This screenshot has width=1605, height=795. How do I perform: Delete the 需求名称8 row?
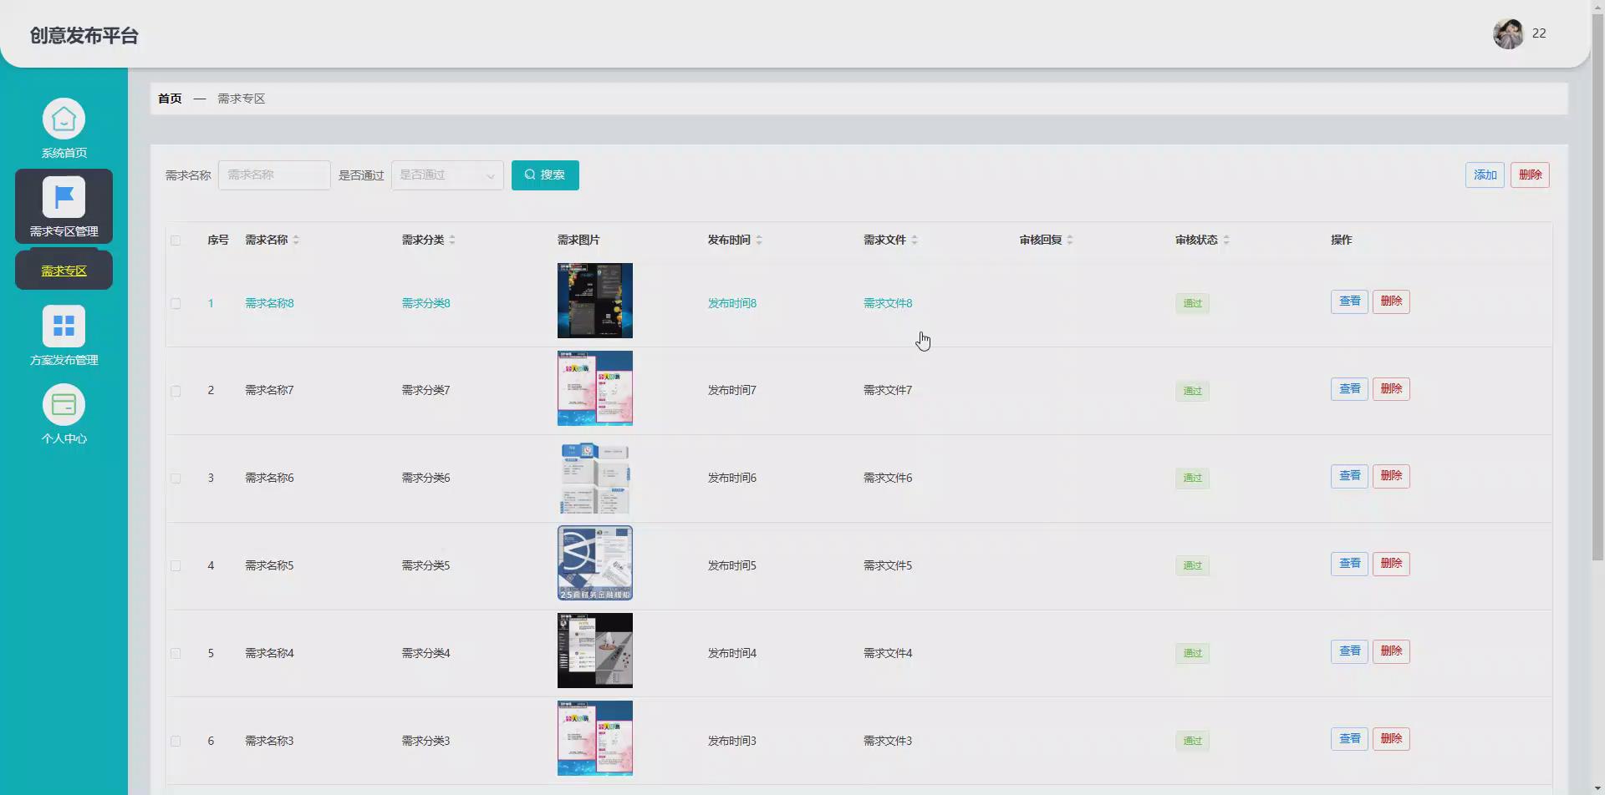coord(1391,301)
